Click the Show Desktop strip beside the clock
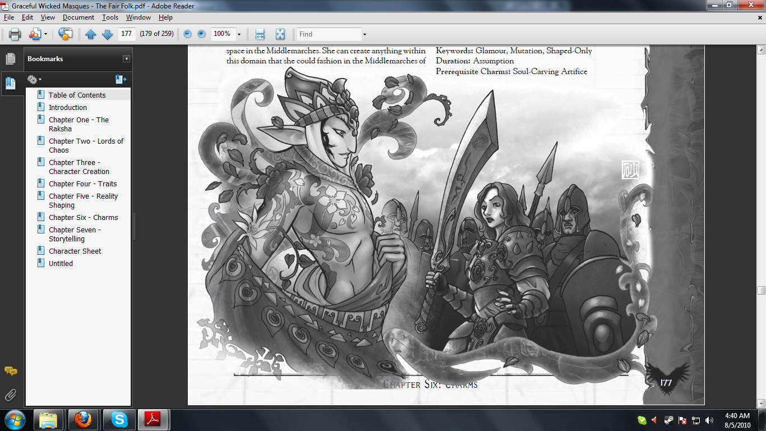The height and width of the screenshot is (431, 766). tap(762, 420)
